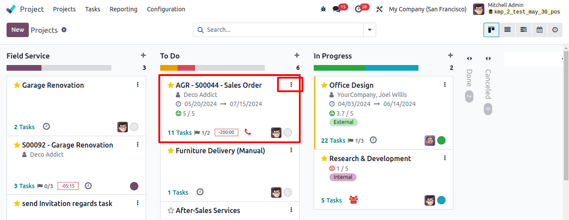Click the magnifier search icon
Viewport: 569px width, 220px height.
(201, 30)
